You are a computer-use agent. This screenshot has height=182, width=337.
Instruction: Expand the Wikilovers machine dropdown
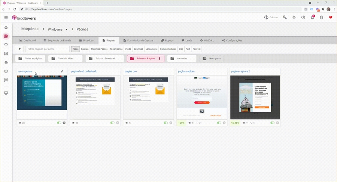click(x=66, y=29)
